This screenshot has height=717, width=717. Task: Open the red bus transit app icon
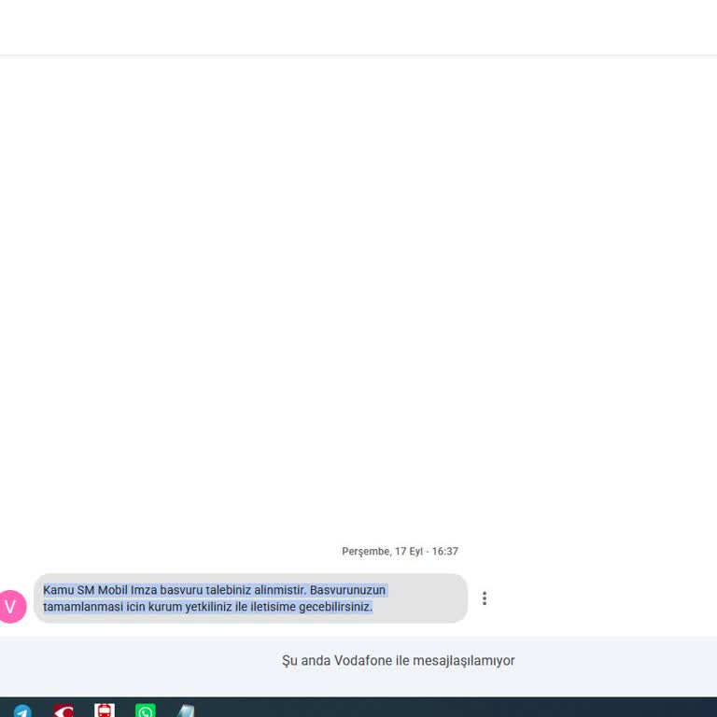[105, 710]
